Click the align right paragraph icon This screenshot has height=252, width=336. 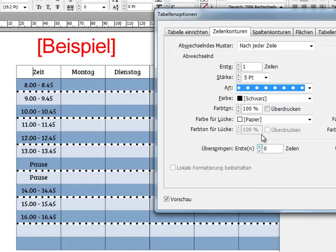click(313, 6)
